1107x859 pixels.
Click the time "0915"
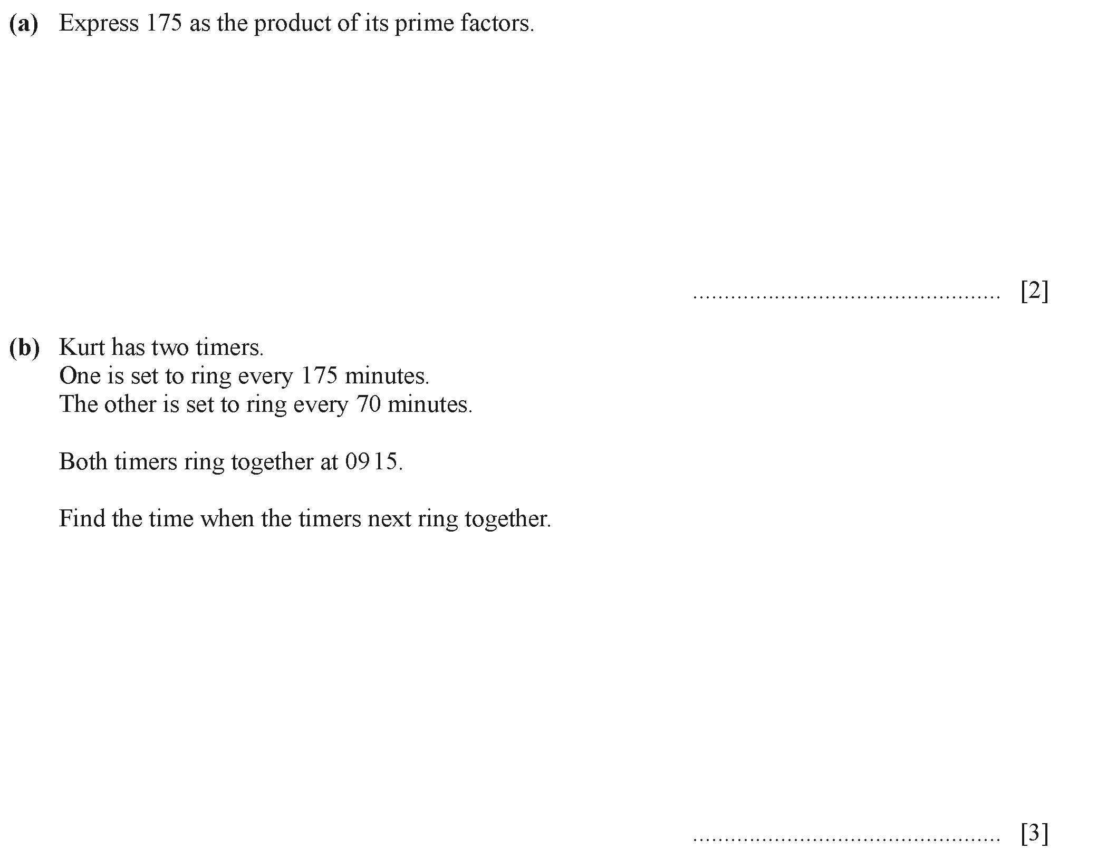pos(372,462)
